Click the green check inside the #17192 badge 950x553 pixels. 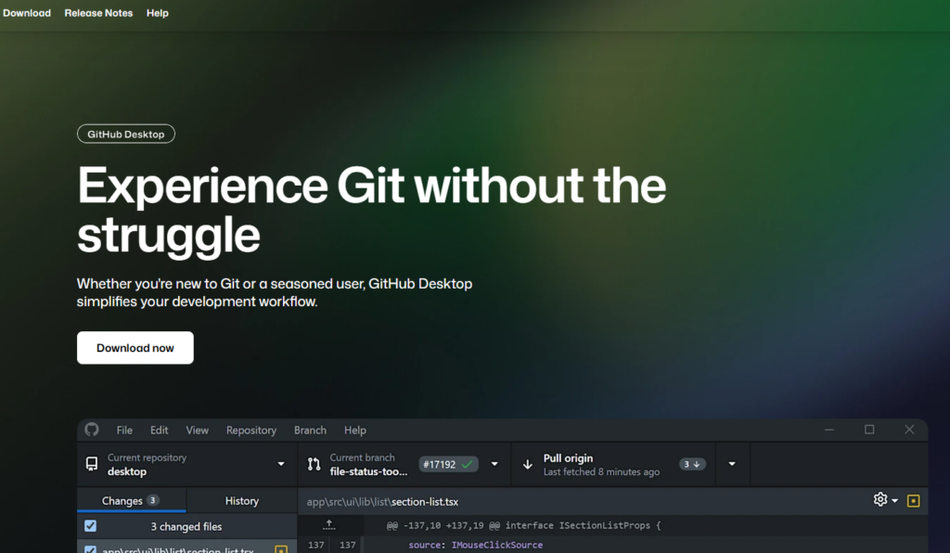[465, 464]
